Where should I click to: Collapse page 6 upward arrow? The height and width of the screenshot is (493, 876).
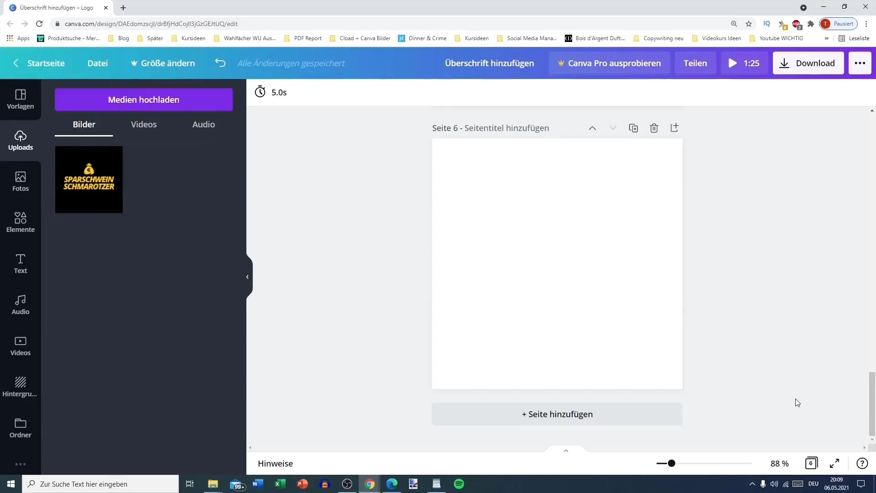pyautogui.click(x=593, y=128)
